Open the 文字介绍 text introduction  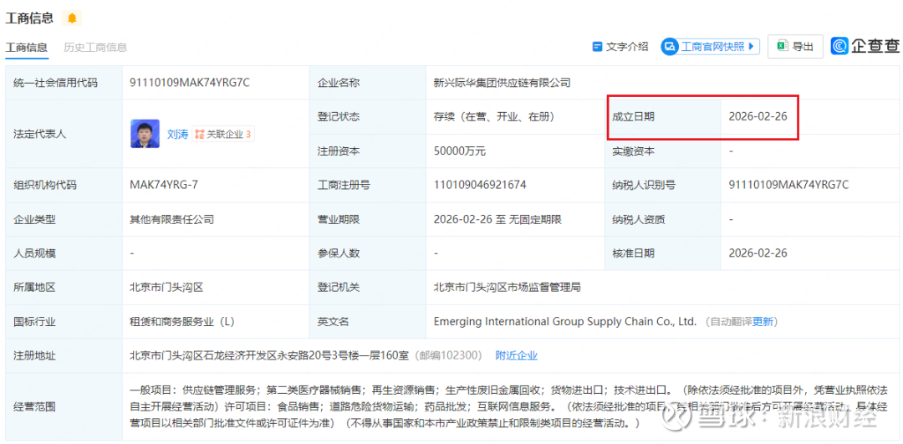tap(620, 47)
